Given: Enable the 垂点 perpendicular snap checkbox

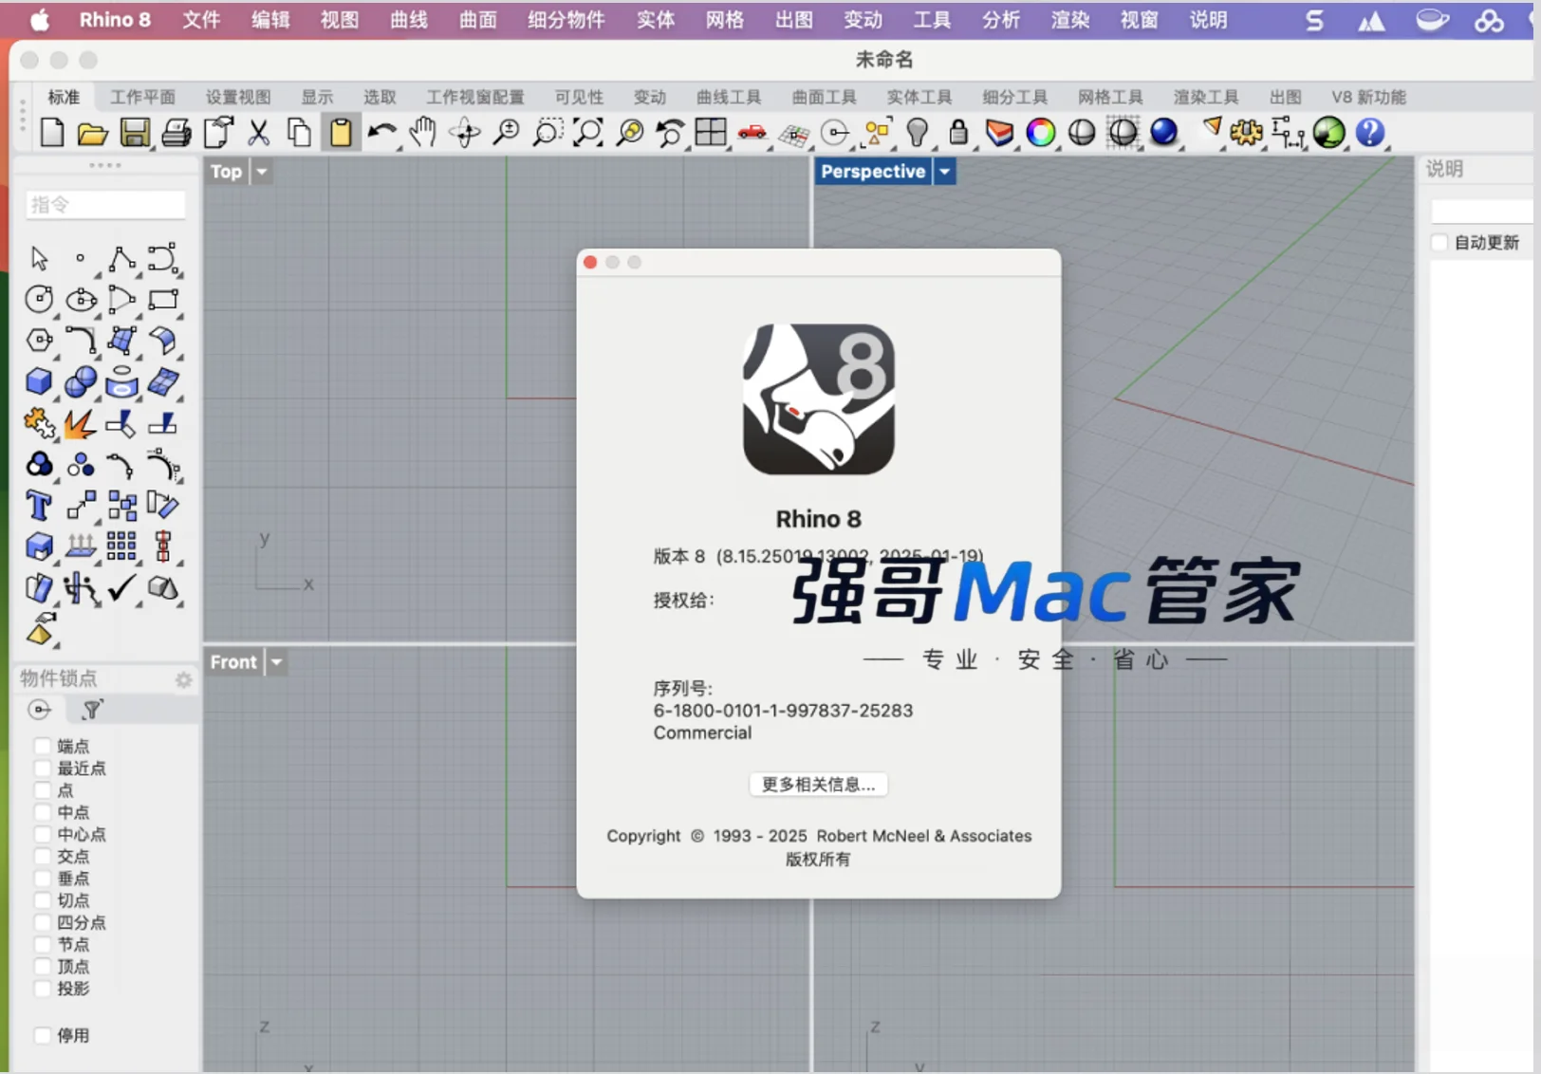Looking at the screenshot, I should (x=43, y=878).
